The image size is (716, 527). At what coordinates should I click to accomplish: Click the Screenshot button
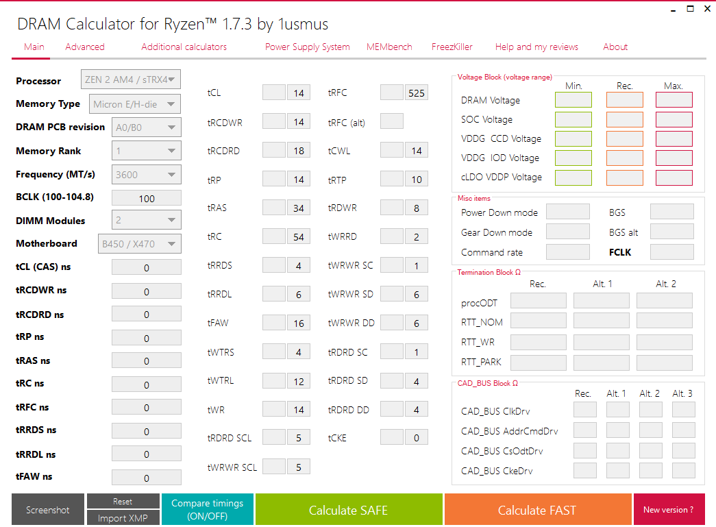(x=48, y=509)
